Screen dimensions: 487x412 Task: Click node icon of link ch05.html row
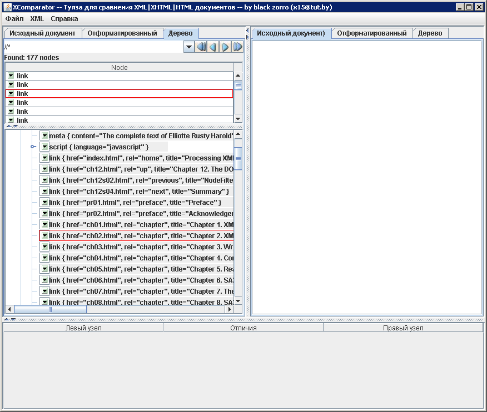(44, 269)
